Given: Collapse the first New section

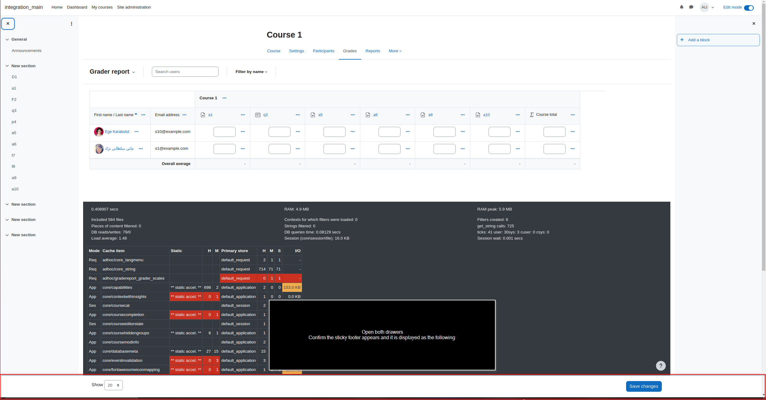Looking at the screenshot, I should (x=7, y=66).
